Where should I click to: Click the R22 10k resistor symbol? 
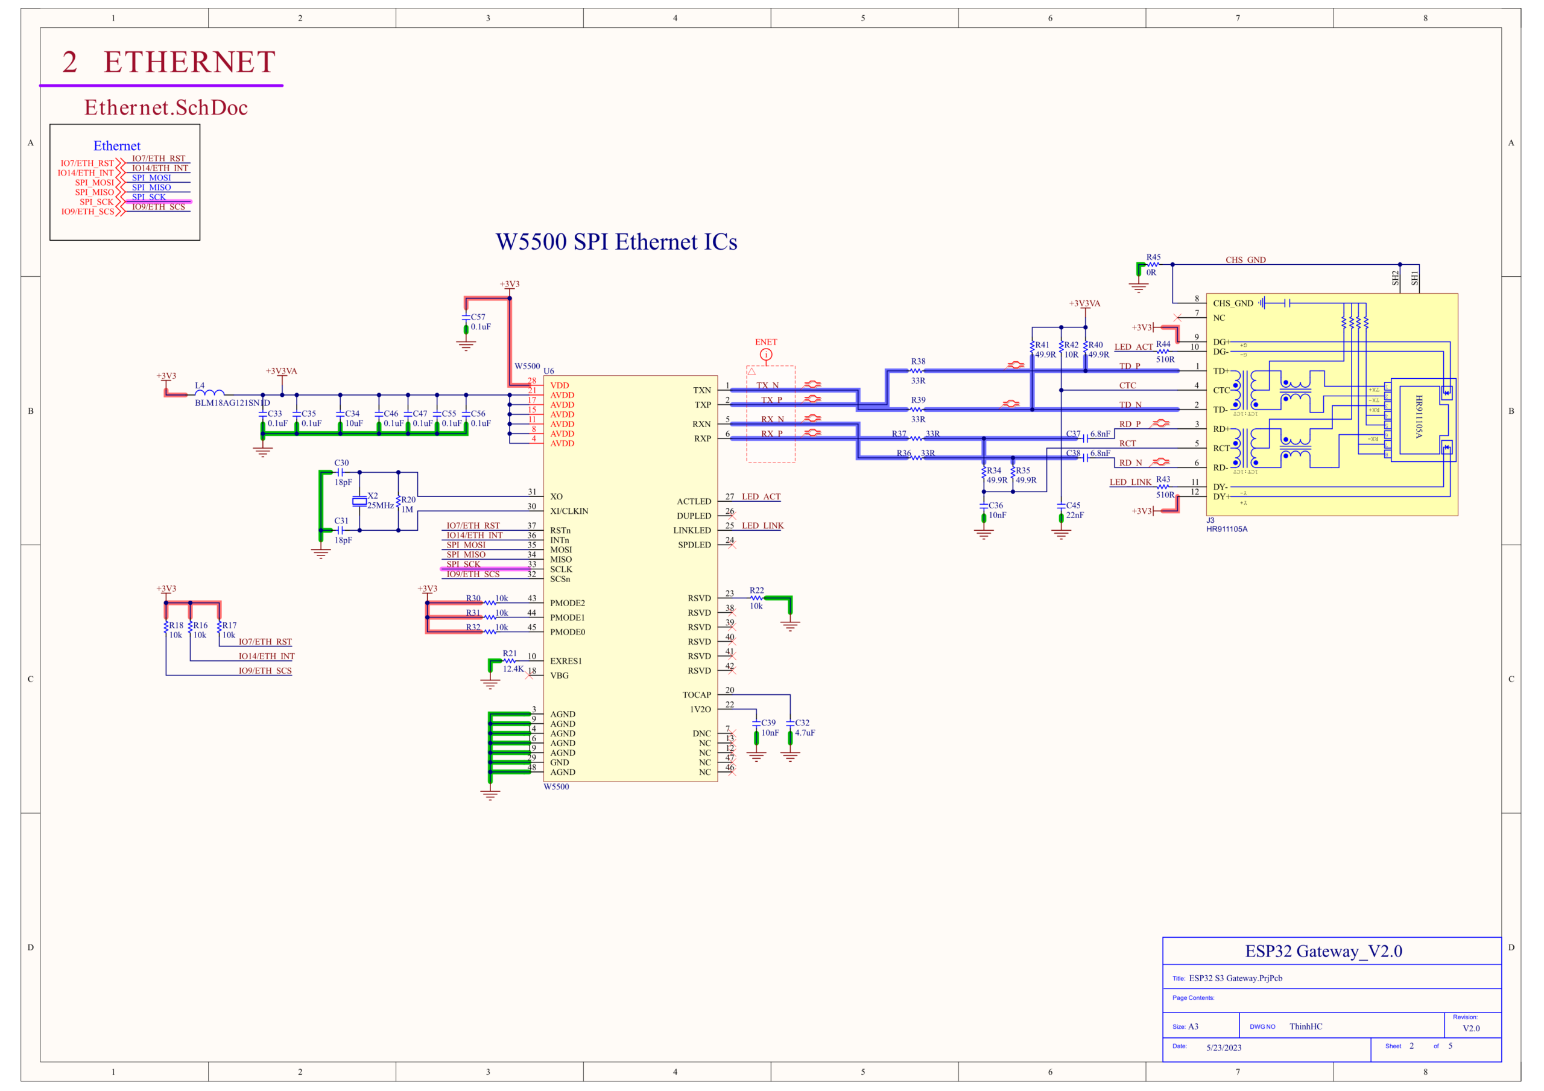coord(757,597)
